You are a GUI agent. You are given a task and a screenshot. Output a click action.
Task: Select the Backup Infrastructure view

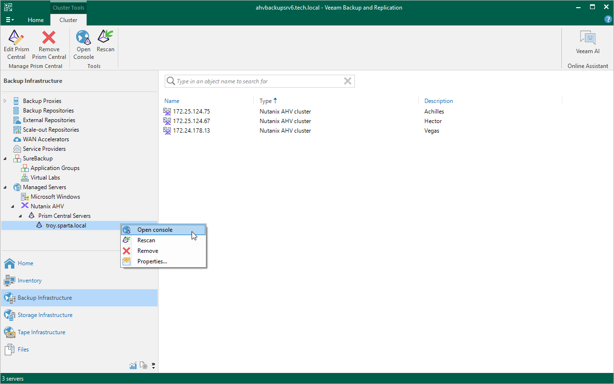tap(79, 298)
